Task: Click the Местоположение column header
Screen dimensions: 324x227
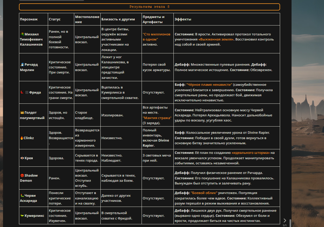Action: (x=87, y=19)
